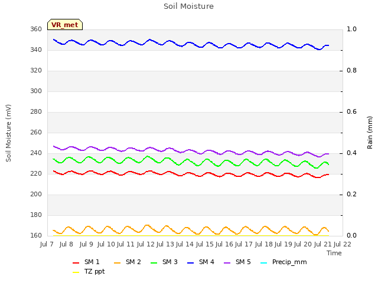Click the 0.6 rain axis value
The image size is (378, 283).
(351, 112)
